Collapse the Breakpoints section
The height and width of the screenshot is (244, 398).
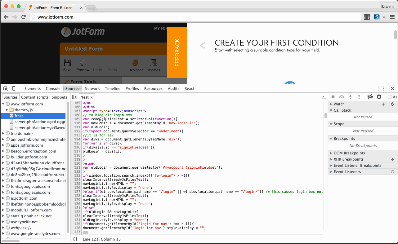(331, 139)
